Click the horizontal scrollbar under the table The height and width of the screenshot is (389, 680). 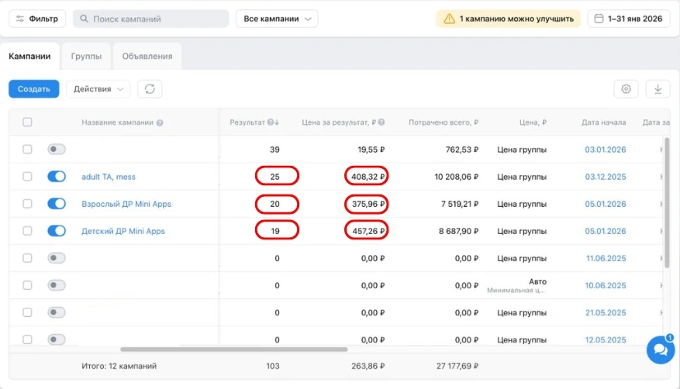(233, 349)
